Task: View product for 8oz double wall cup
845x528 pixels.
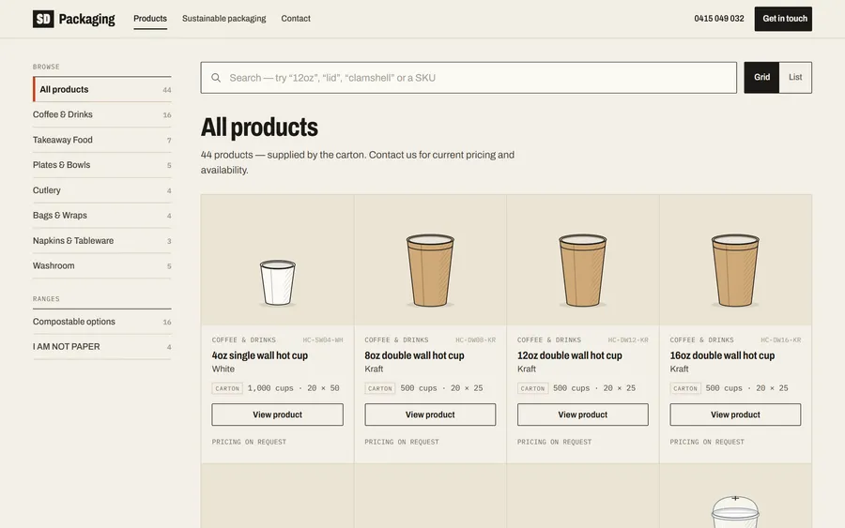Action: pos(430,415)
